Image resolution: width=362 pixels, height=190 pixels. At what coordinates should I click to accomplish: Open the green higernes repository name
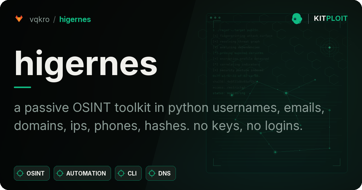point(75,20)
